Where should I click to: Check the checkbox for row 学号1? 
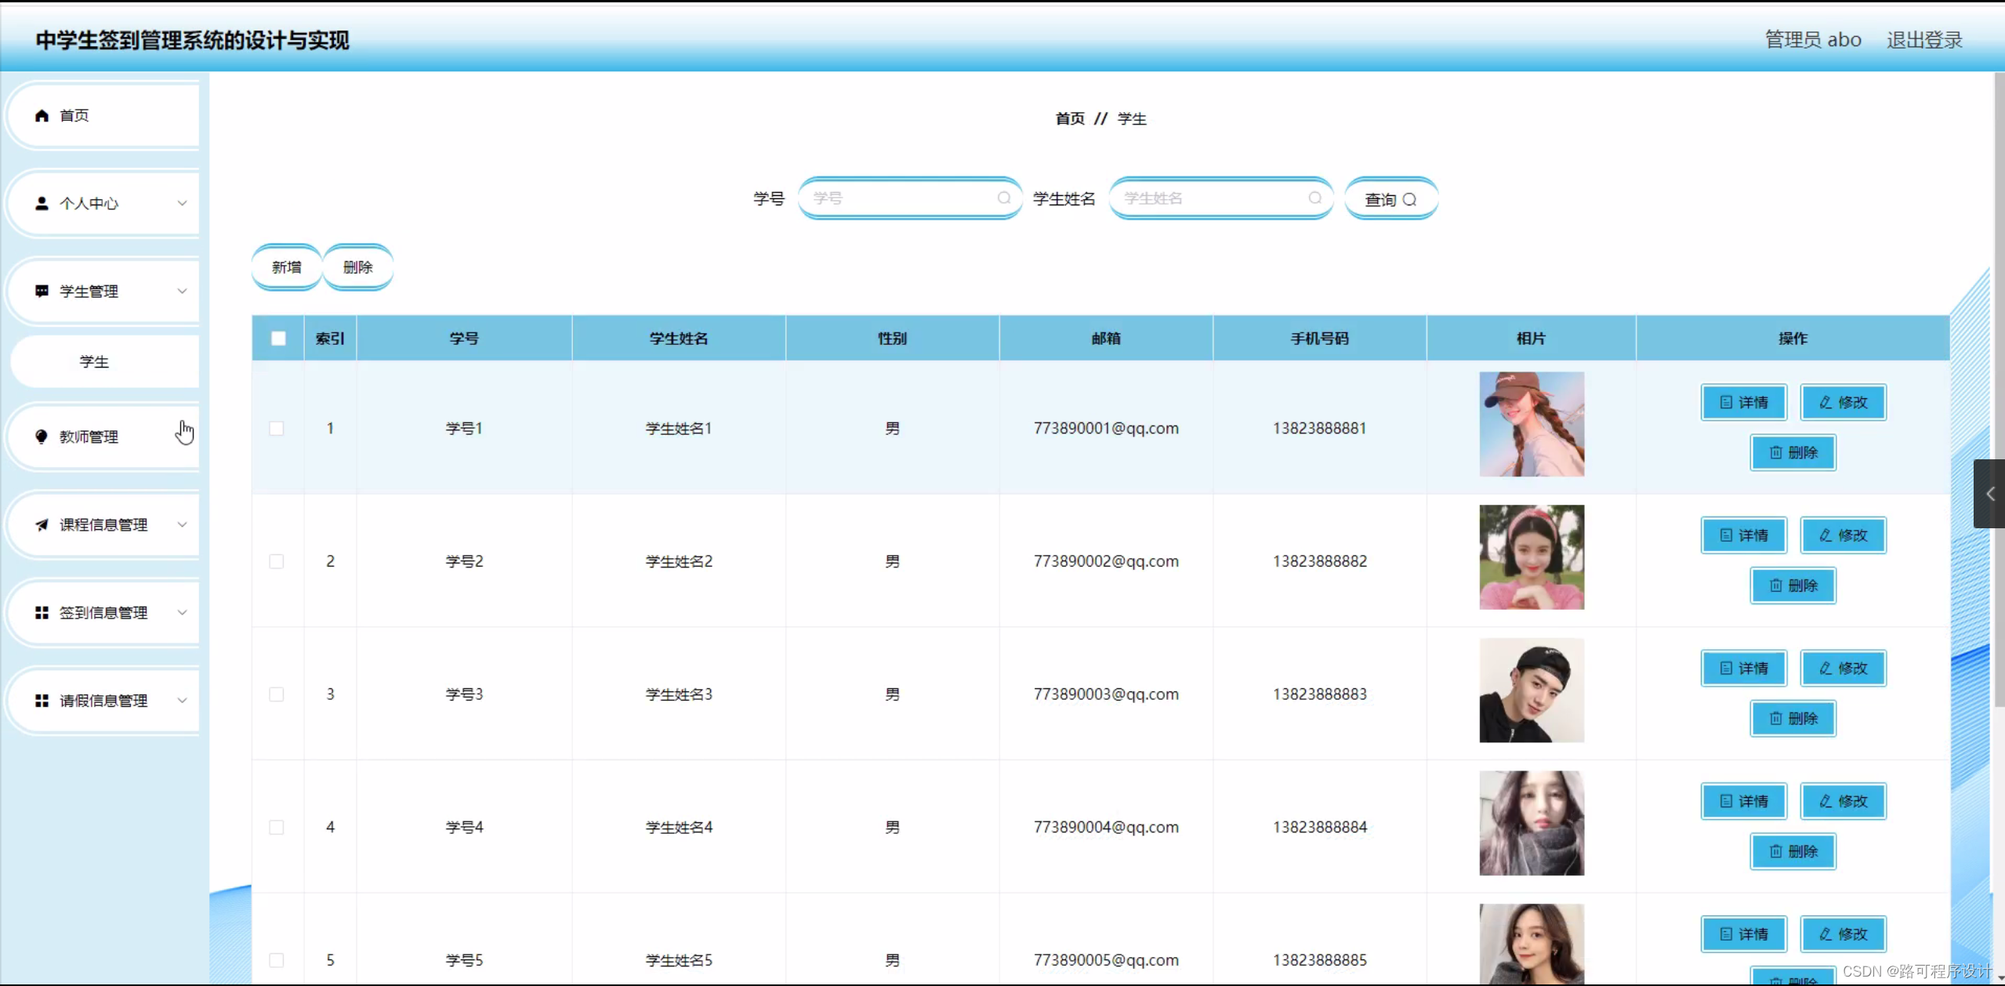tap(277, 429)
